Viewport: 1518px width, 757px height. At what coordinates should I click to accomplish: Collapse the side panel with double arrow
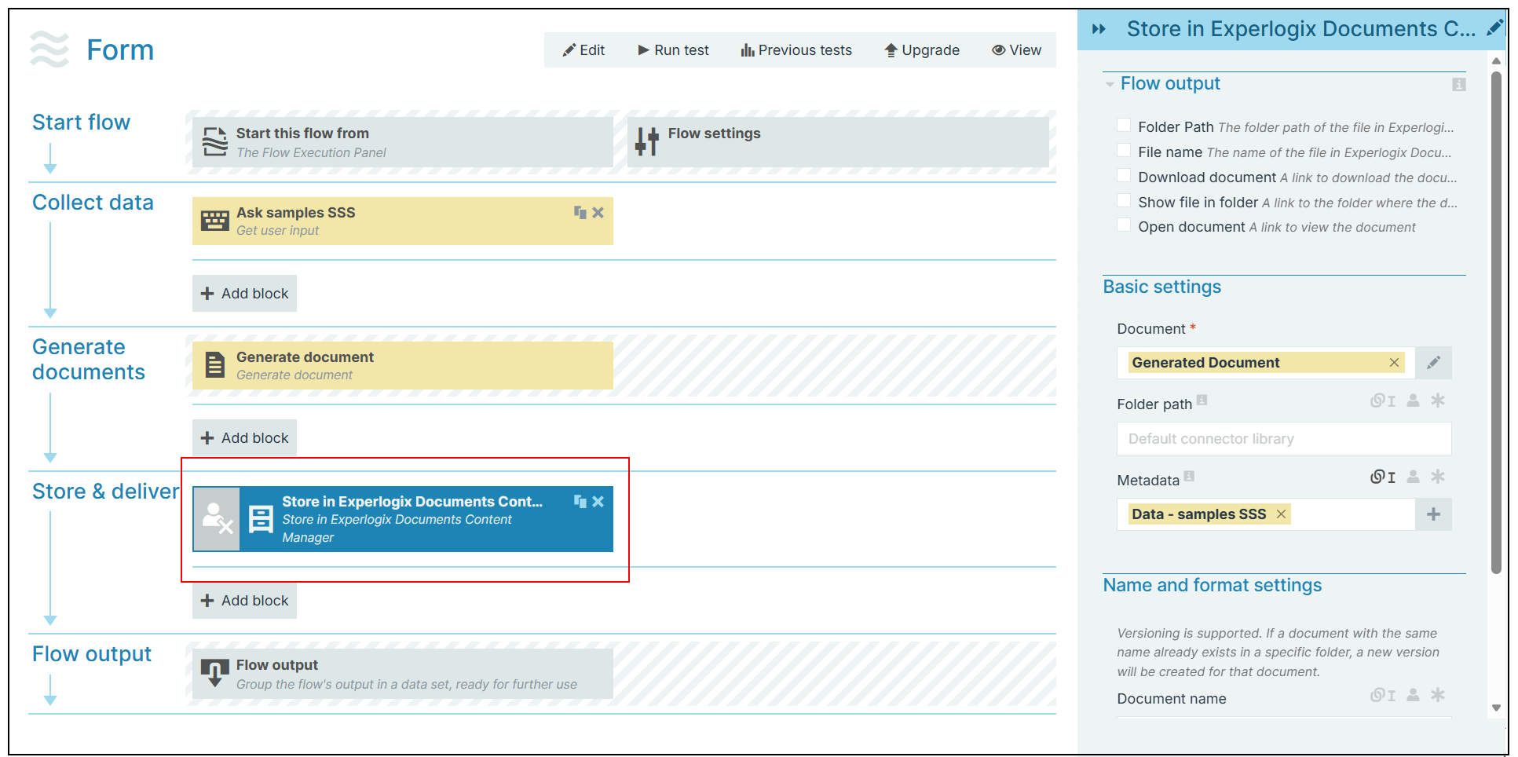pyautogui.click(x=1099, y=29)
